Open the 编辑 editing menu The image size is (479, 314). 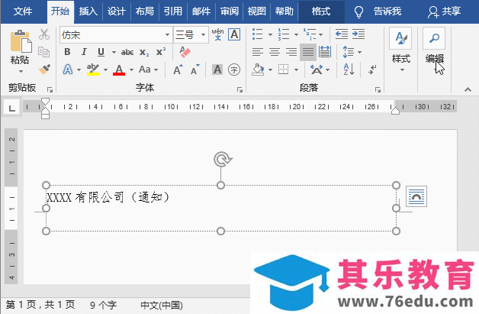tap(434, 50)
